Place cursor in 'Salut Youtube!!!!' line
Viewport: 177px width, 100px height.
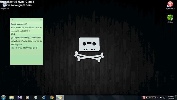pos(19,24)
